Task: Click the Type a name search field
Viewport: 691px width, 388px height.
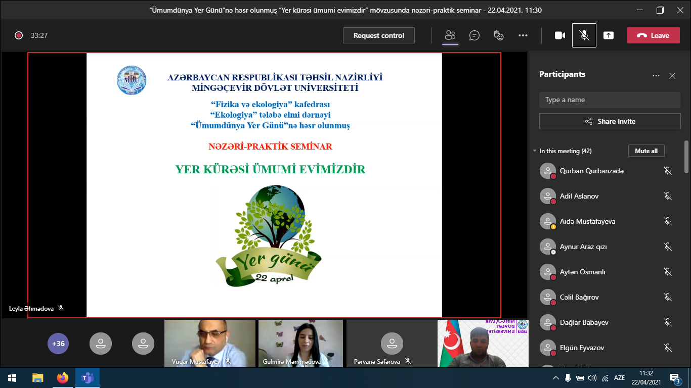Action: (610, 100)
